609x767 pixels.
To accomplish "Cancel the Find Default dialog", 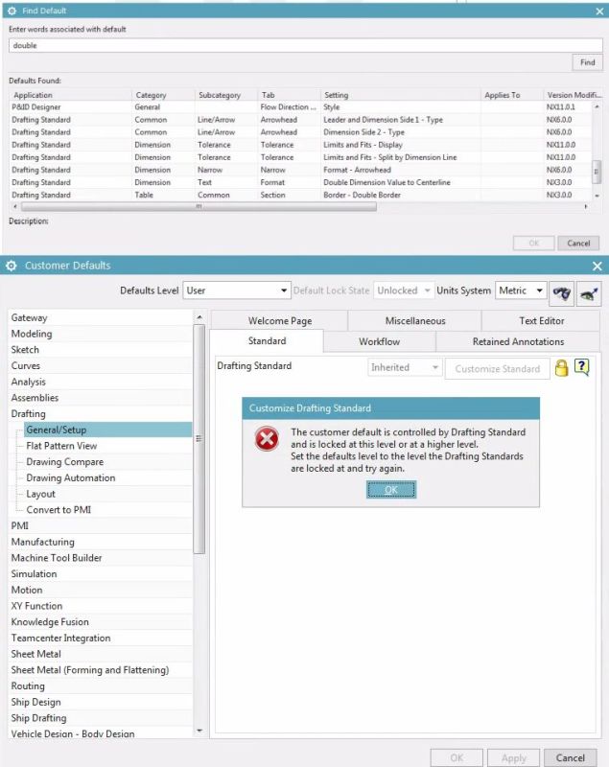I will click(x=578, y=244).
